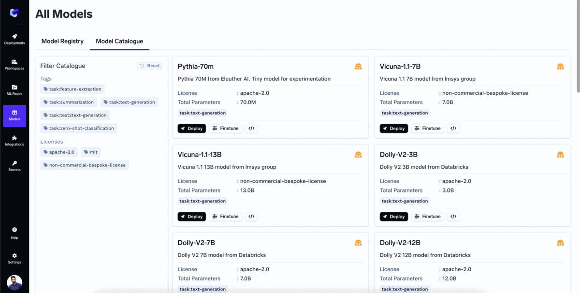Open Workspaces in the sidebar
Viewport: 580px width, 293px height.
14,64
